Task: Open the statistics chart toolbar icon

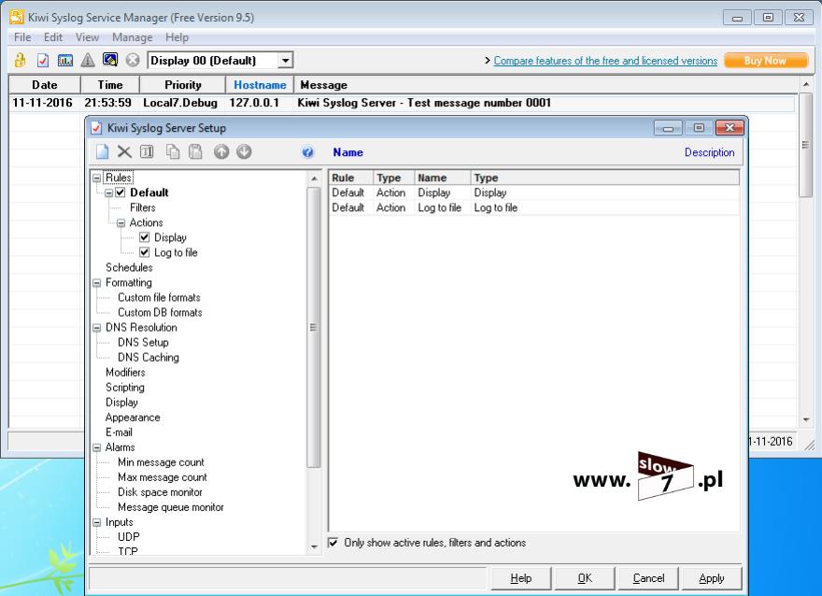Action: point(65,61)
